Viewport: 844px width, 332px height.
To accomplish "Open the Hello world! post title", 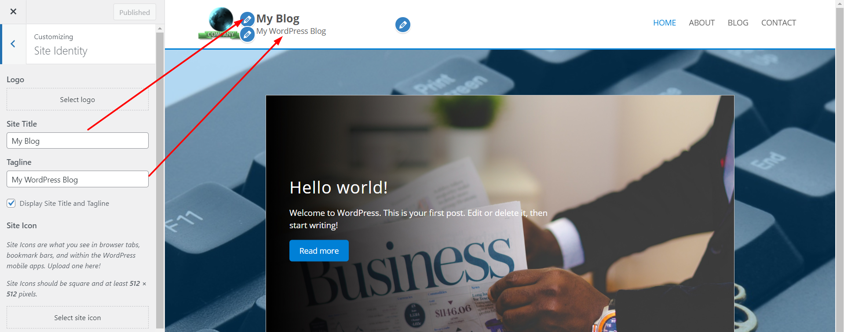I will [x=339, y=188].
